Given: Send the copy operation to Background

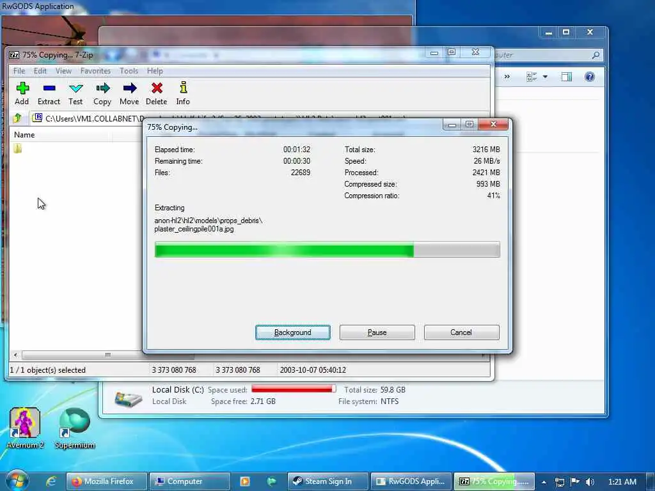Looking at the screenshot, I should pyautogui.click(x=293, y=332).
